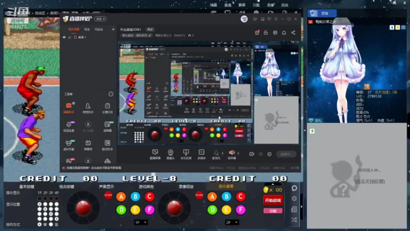Open the 弹幕助手 tool in toolbox
The width and height of the screenshot is (410, 231).
pyautogui.click(x=69, y=108)
